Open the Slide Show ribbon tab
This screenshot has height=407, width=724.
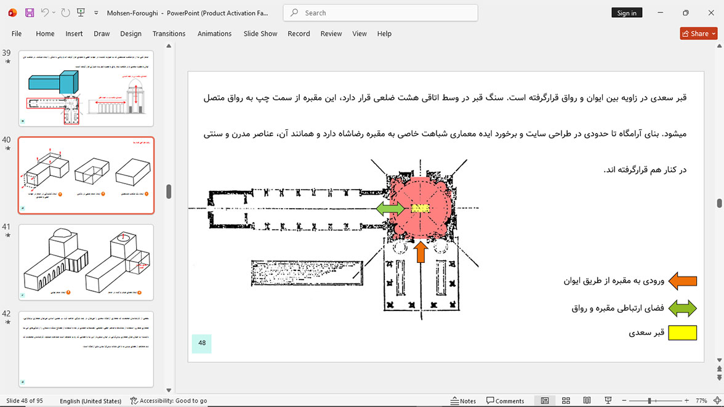pyautogui.click(x=260, y=34)
